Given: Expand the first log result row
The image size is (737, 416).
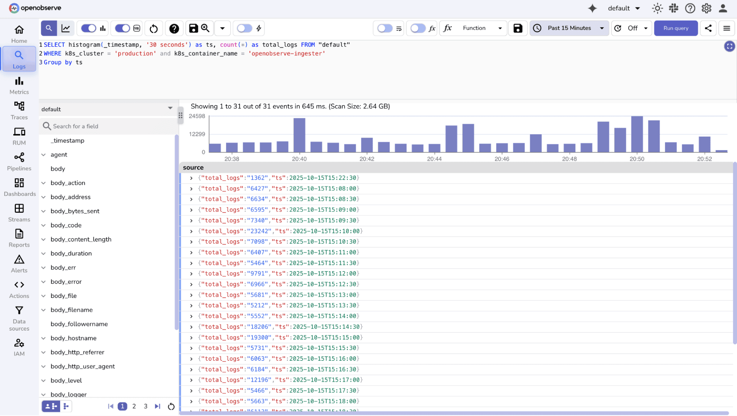Looking at the screenshot, I should pos(191,178).
